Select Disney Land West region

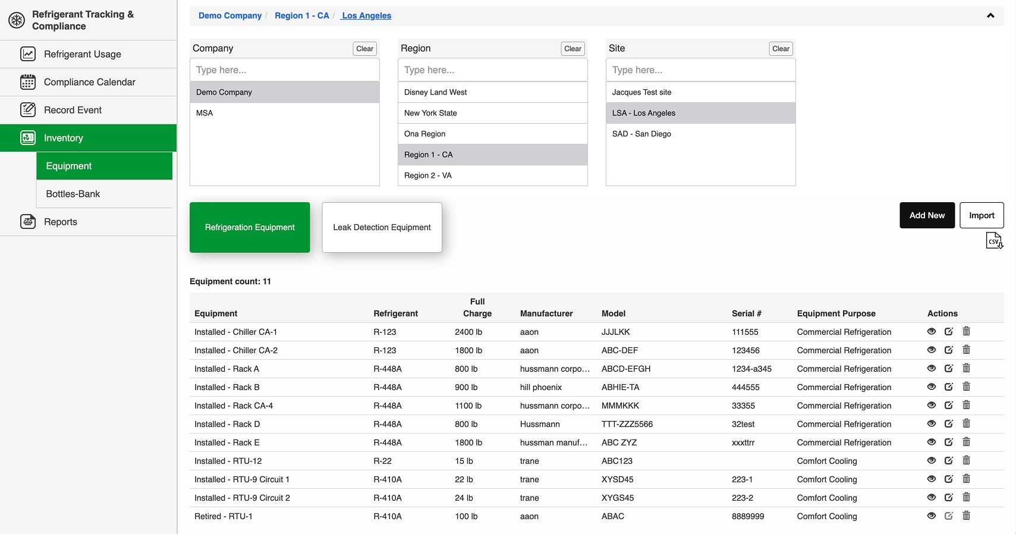click(x=493, y=92)
